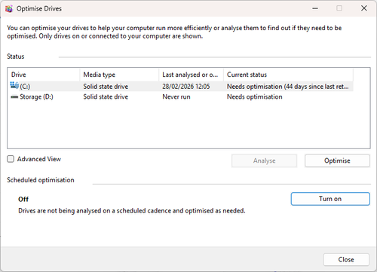
Task: Click the Optimise Drives app icon in title bar
Action: coord(9,9)
